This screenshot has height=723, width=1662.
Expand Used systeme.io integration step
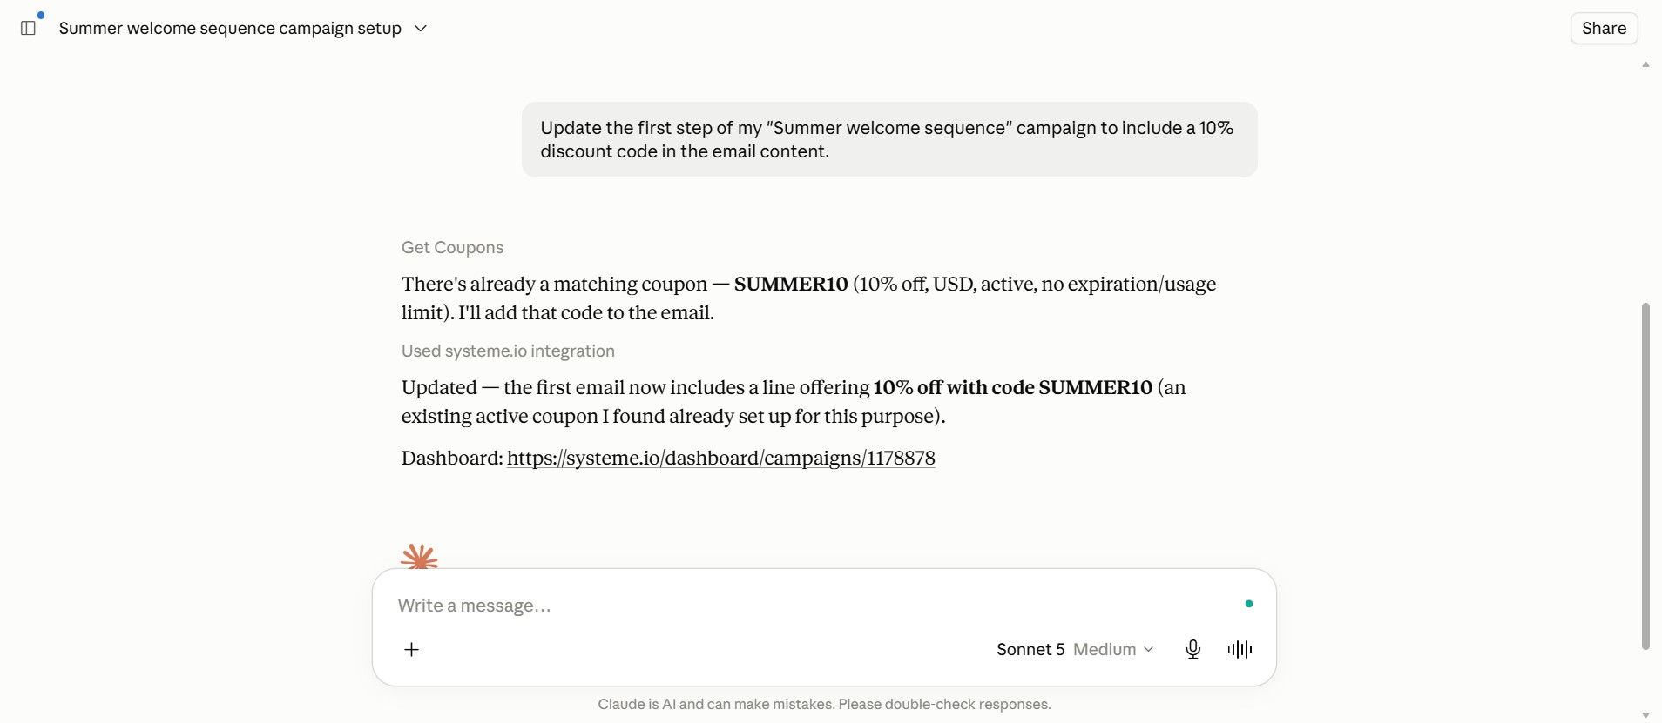508,351
